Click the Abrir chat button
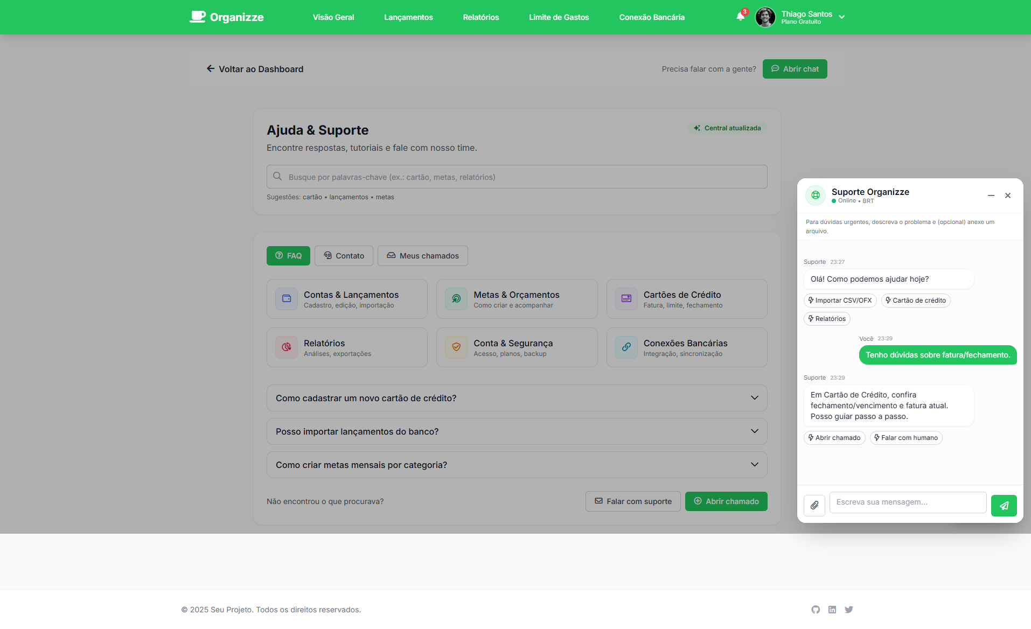The image size is (1031, 629). click(x=795, y=69)
